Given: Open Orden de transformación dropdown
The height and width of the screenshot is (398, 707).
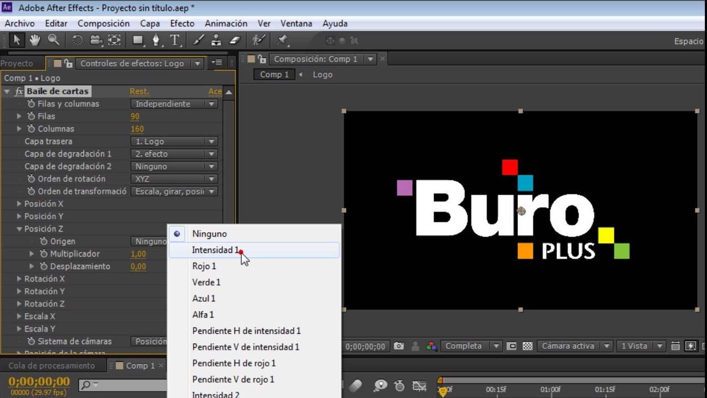Looking at the screenshot, I should (174, 191).
